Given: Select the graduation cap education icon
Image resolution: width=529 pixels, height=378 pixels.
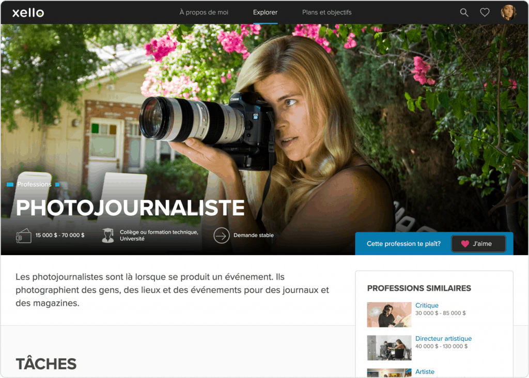Looking at the screenshot, I should click(x=107, y=235).
